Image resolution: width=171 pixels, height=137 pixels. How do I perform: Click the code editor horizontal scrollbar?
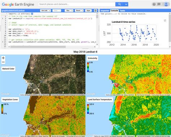38,47
